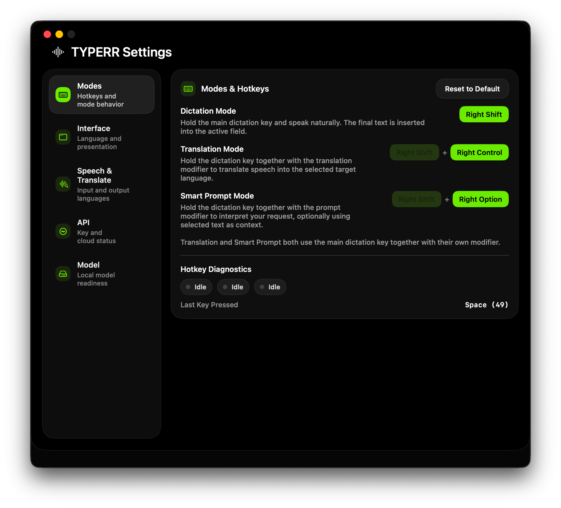Click the dimmed Right Shift chip for Translation Mode

pos(414,152)
